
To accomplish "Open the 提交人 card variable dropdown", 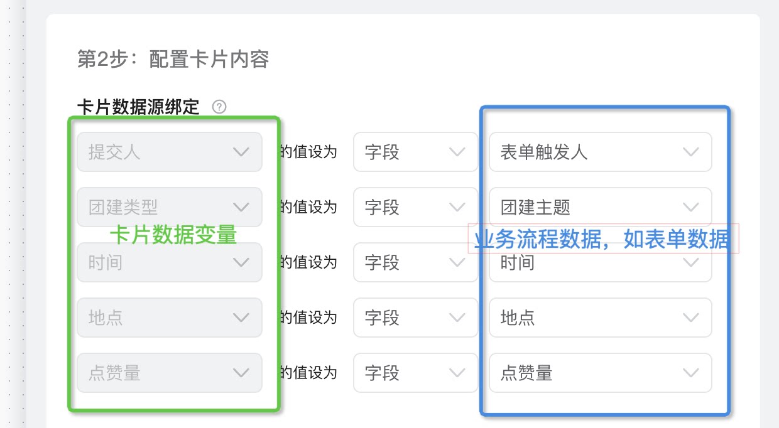I will tap(170, 152).
